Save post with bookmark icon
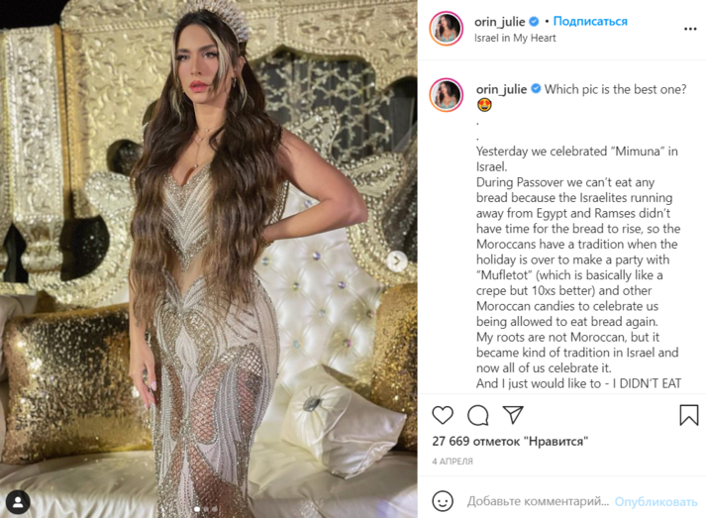 click(688, 415)
